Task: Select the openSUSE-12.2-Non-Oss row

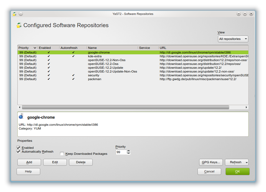Action: click(133, 60)
